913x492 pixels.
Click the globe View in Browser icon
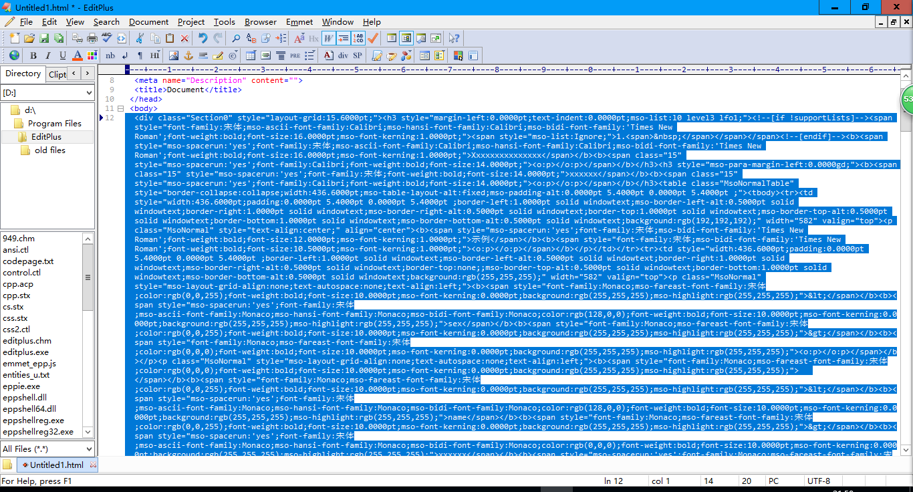point(15,55)
